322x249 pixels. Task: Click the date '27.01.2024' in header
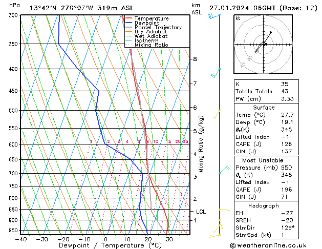coord(229,8)
